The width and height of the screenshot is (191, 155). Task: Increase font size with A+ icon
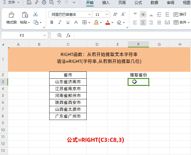tap(115, 14)
